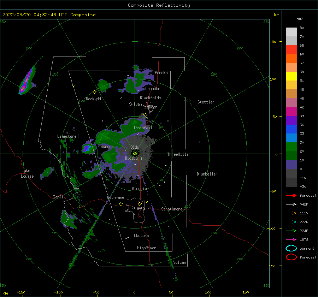Click the dBZ legend heading
Screen dimensions: 318x297
300,19
